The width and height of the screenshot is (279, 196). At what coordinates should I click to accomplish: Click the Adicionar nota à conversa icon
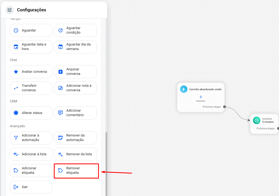[x=60, y=88]
